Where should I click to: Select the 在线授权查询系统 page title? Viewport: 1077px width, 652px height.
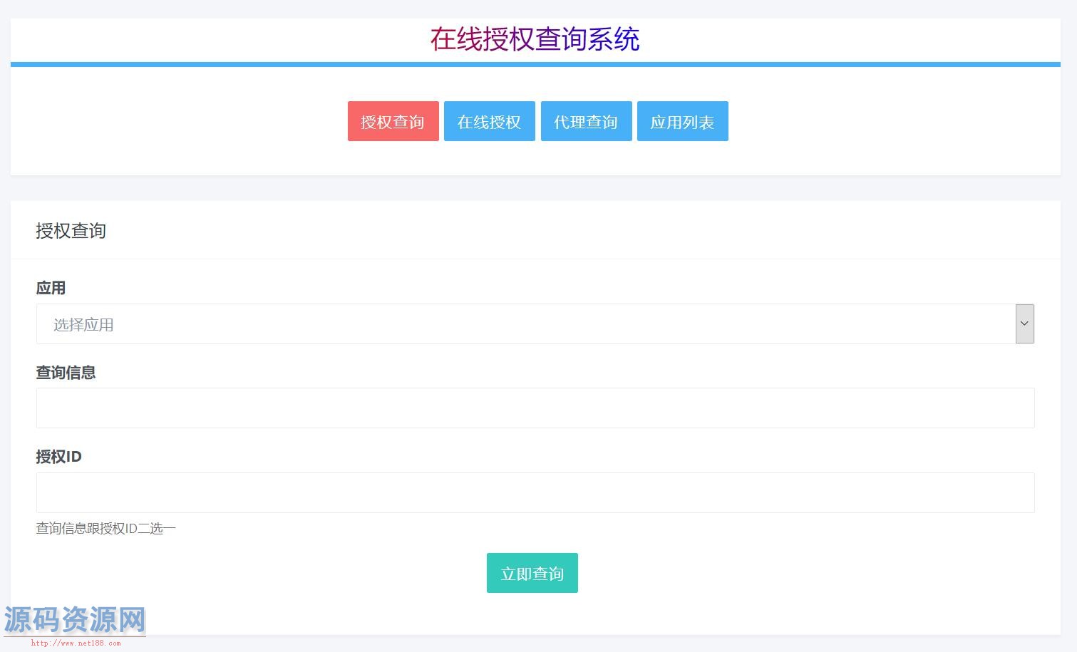point(535,39)
